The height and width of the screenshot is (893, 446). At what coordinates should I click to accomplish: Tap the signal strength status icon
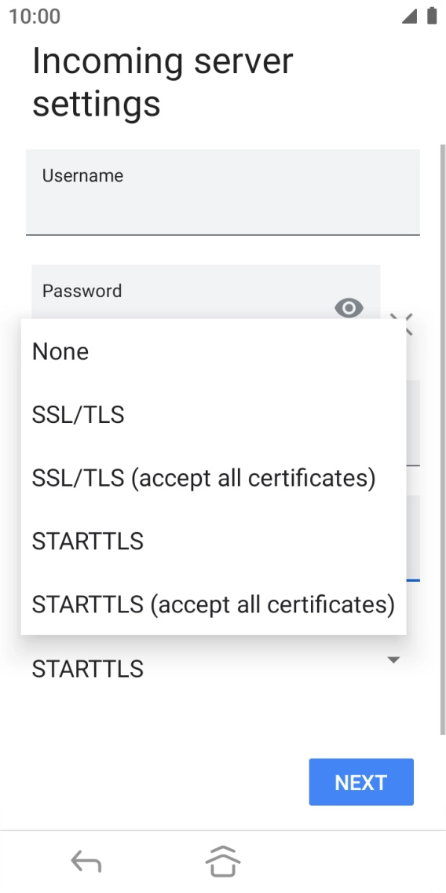coord(409,17)
